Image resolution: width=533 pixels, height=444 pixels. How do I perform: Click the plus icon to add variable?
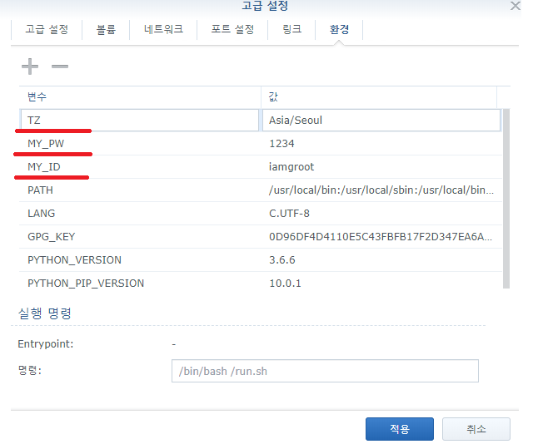pos(29,67)
